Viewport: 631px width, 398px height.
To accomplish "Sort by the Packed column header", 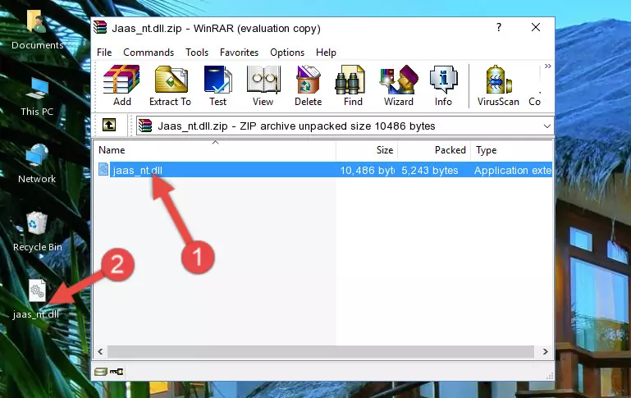I will pyautogui.click(x=434, y=150).
